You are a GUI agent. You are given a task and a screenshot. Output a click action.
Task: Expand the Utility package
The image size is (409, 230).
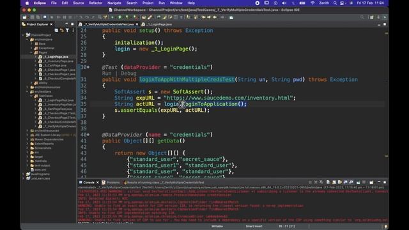tap(31, 83)
